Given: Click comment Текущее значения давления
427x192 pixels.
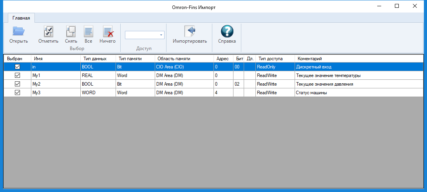Looking at the screenshot, I should click(x=359, y=84).
